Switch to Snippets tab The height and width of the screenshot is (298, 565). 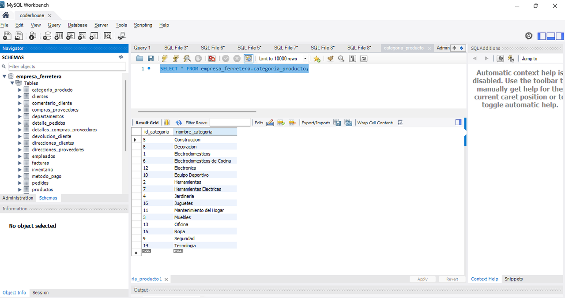click(513, 279)
